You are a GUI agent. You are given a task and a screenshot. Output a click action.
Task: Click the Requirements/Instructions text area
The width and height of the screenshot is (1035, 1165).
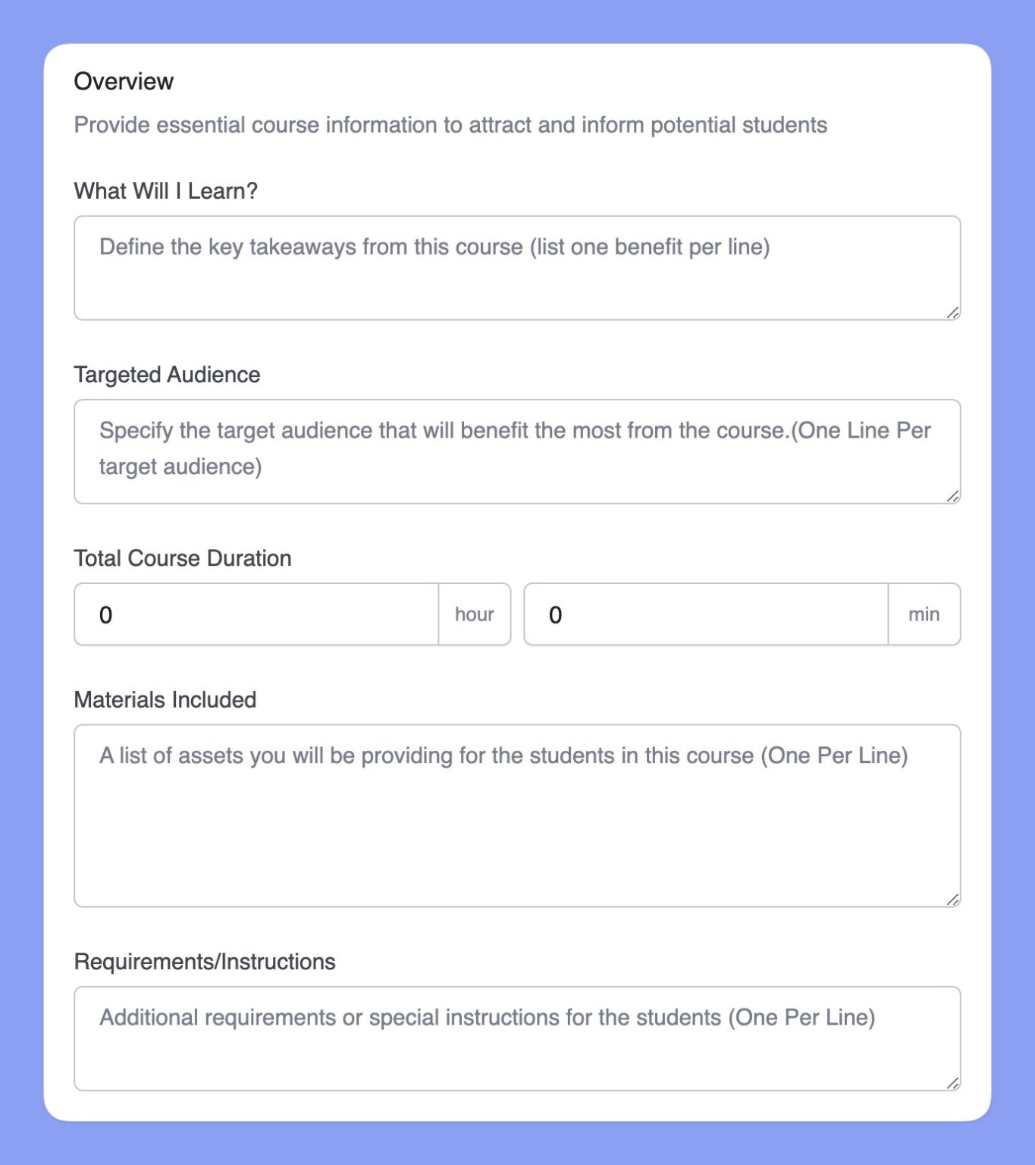516,1039
